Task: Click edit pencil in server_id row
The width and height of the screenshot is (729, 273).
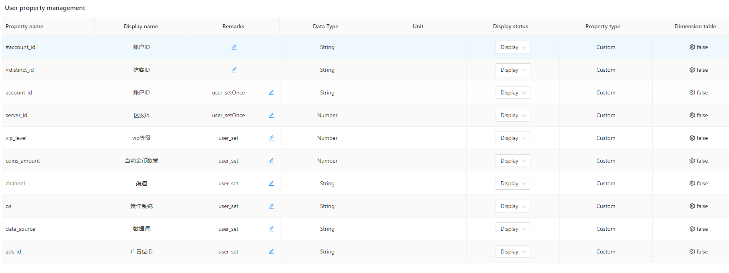Action: coord(271,115)
